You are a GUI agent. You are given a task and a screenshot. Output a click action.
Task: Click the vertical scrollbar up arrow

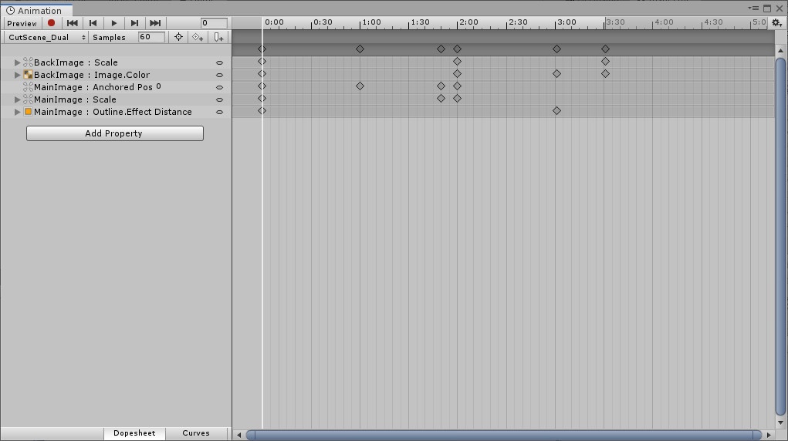[x=780, y=50]
